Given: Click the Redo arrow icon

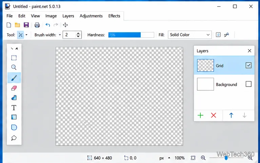Looking at the screenshot, I should pos(56,25).
